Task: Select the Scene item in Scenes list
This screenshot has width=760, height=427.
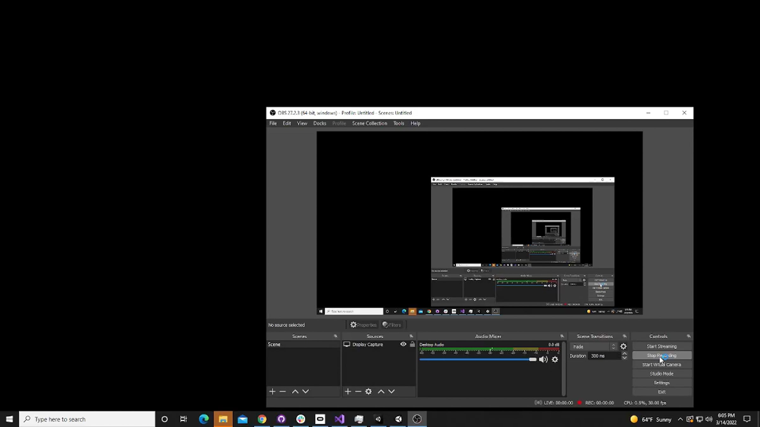Action: [303, 344]
